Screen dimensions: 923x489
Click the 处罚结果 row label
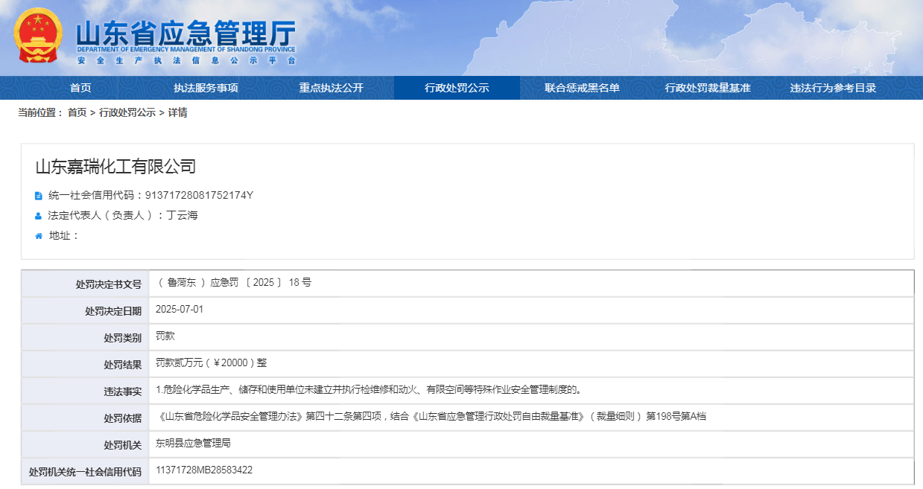[x=122, y=365]
